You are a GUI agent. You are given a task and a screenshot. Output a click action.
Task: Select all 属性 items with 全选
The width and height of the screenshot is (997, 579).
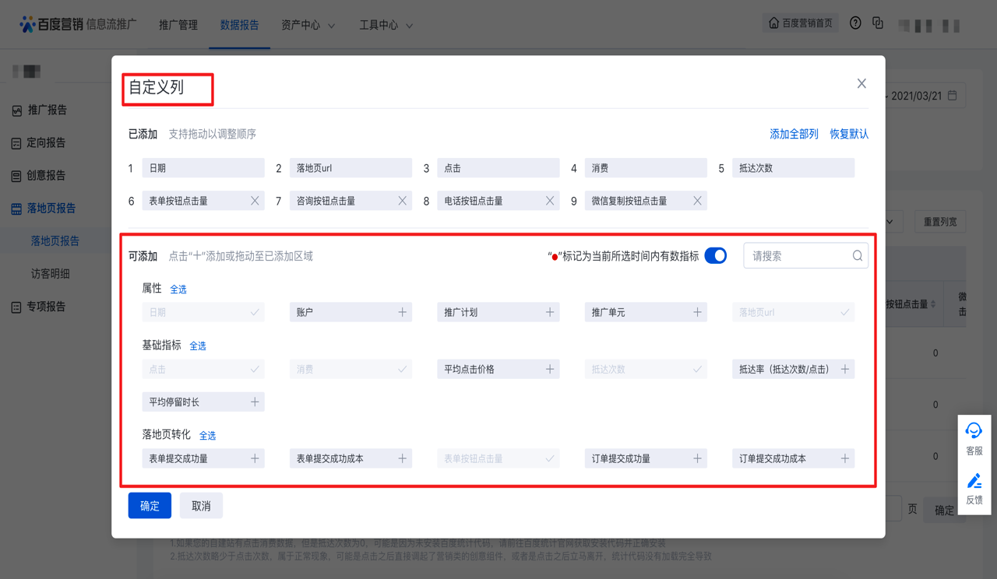[178, 289]
